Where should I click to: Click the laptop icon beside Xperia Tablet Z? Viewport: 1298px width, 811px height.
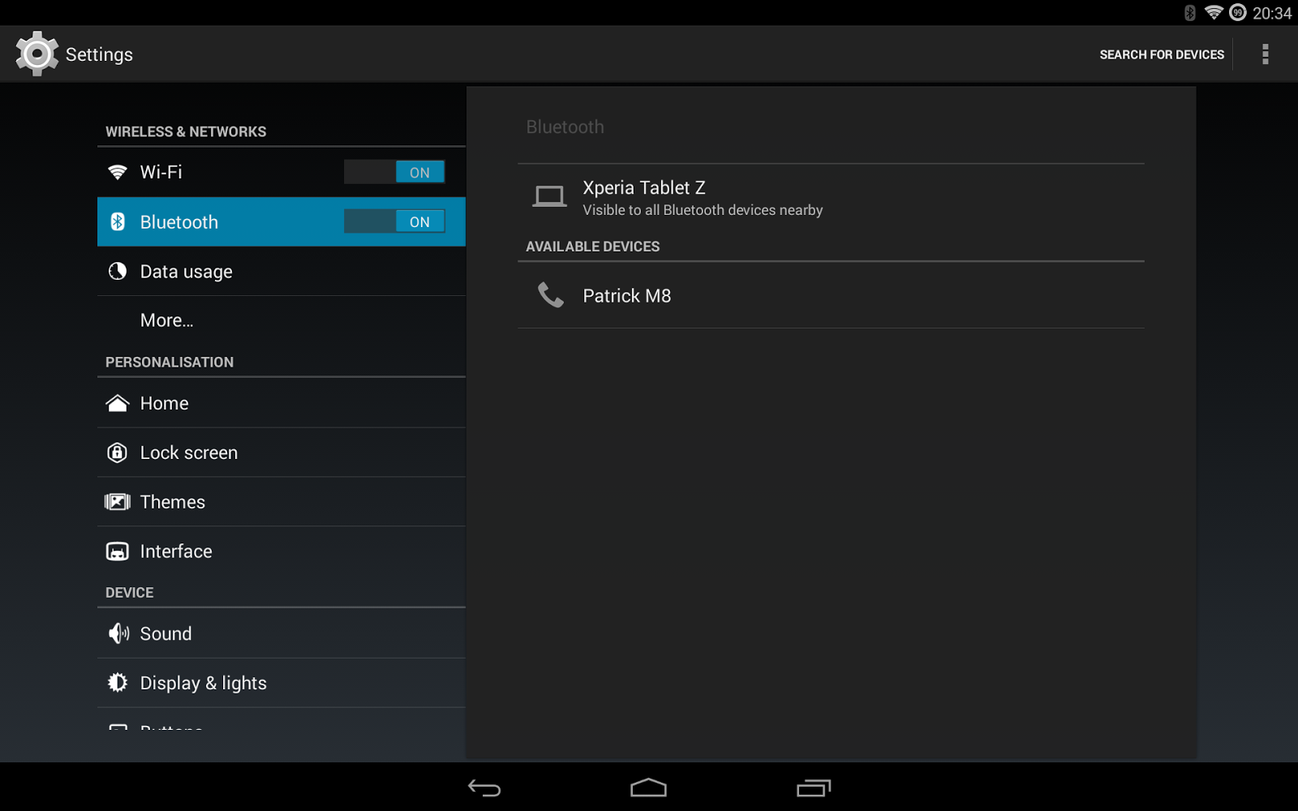(x=549, y=197)
